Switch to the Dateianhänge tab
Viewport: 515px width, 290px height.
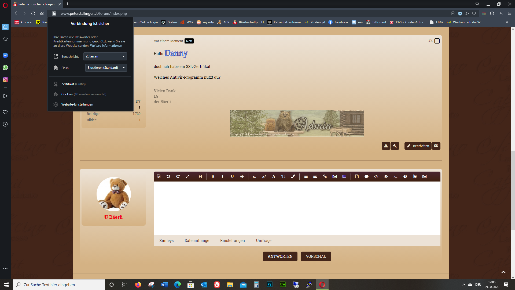click(197, 241)
